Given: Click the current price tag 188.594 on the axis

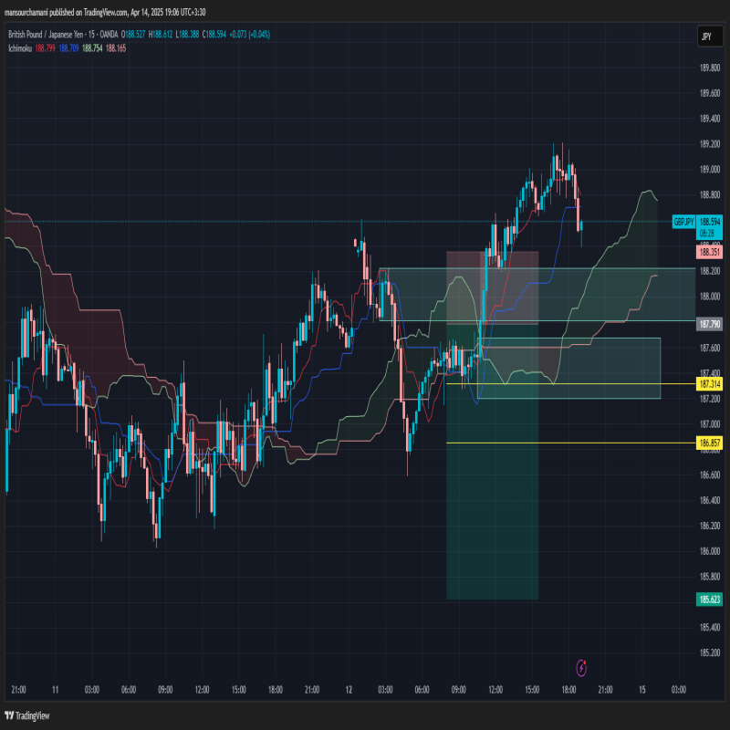Looking at the screenshot, I should pyautogui.click(x=710, y=222).
